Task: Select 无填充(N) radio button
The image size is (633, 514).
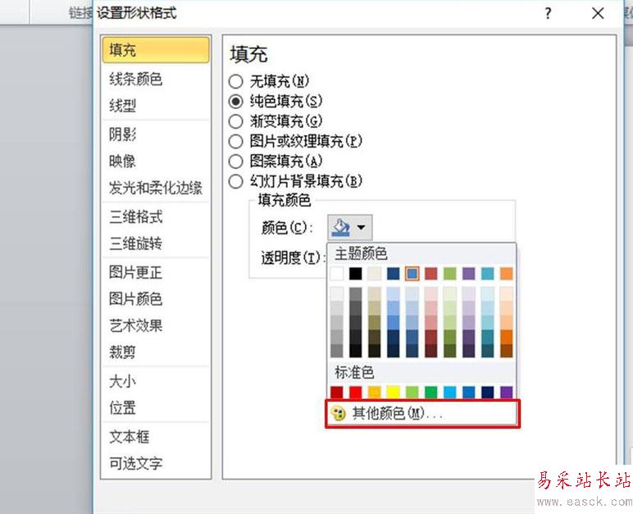Action: tap(236, 81)
